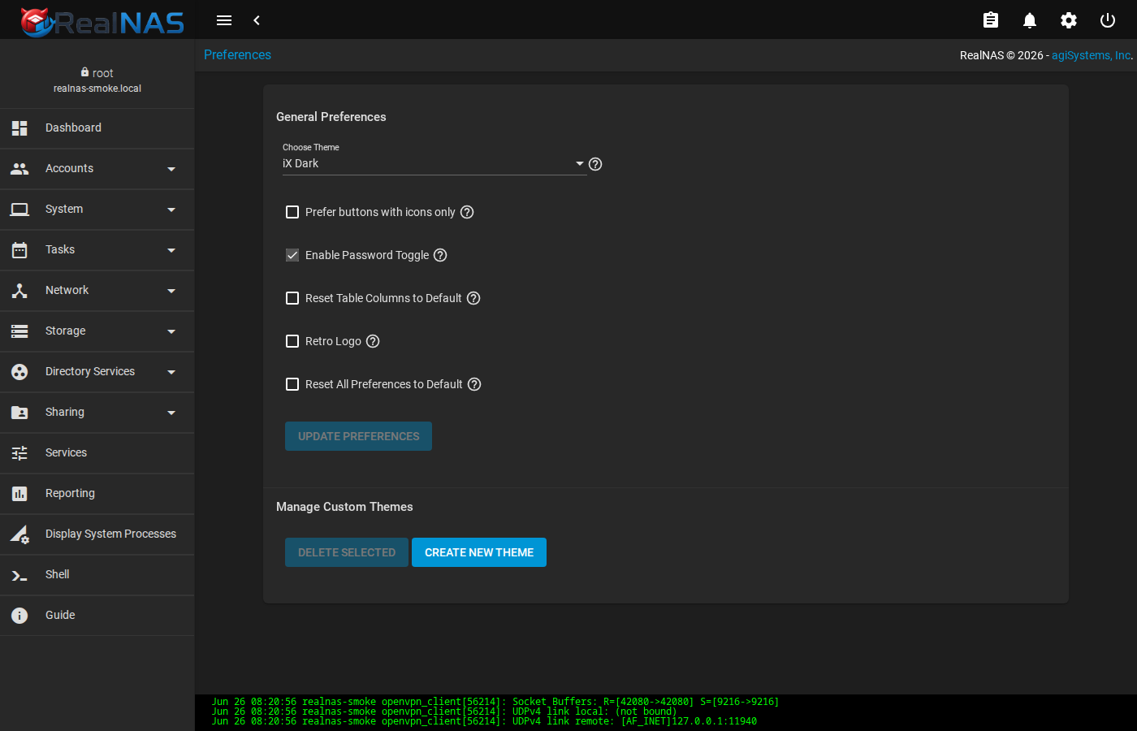Click the Storage drives icon

point(19,331)
